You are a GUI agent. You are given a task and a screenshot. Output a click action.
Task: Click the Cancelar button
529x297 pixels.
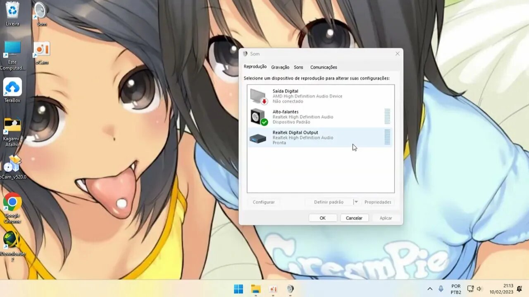[x=354, y=218]
